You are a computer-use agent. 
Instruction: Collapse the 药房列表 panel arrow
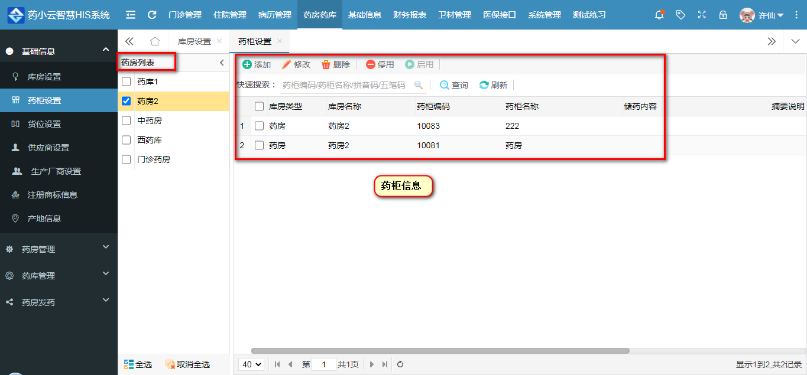(x=222, y=63)
